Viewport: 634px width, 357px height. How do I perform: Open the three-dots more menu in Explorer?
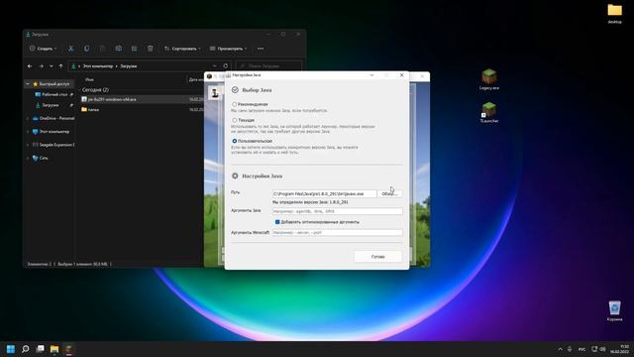coord(261,49)
